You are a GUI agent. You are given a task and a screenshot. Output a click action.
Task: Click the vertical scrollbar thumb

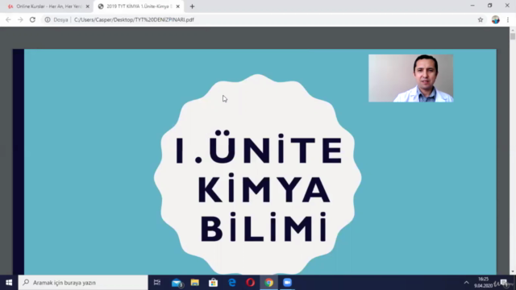[513, 35]
